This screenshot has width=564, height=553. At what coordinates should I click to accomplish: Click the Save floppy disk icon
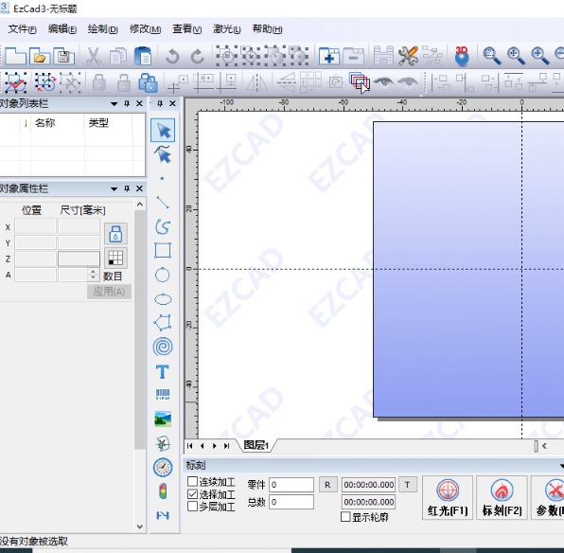pos(63,56)
